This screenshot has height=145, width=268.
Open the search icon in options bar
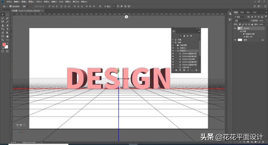point(255,6)
